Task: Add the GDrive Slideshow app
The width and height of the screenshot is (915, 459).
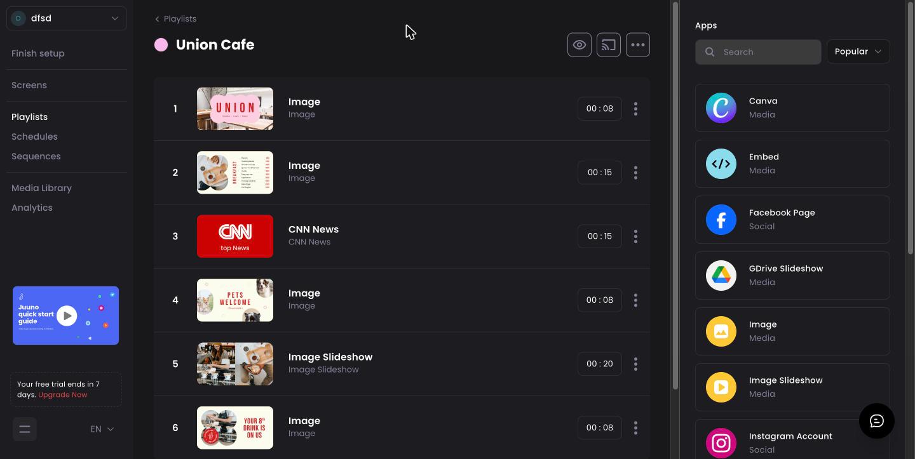Action: pos(792,276)
